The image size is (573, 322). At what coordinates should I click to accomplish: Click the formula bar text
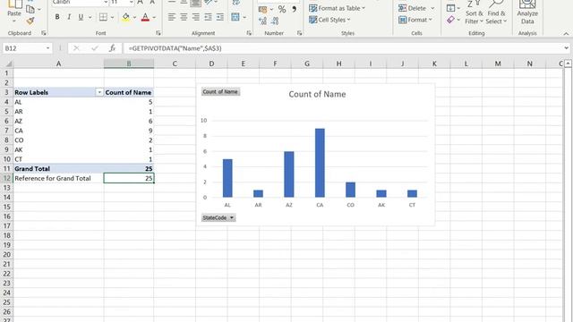coord(175,48)
